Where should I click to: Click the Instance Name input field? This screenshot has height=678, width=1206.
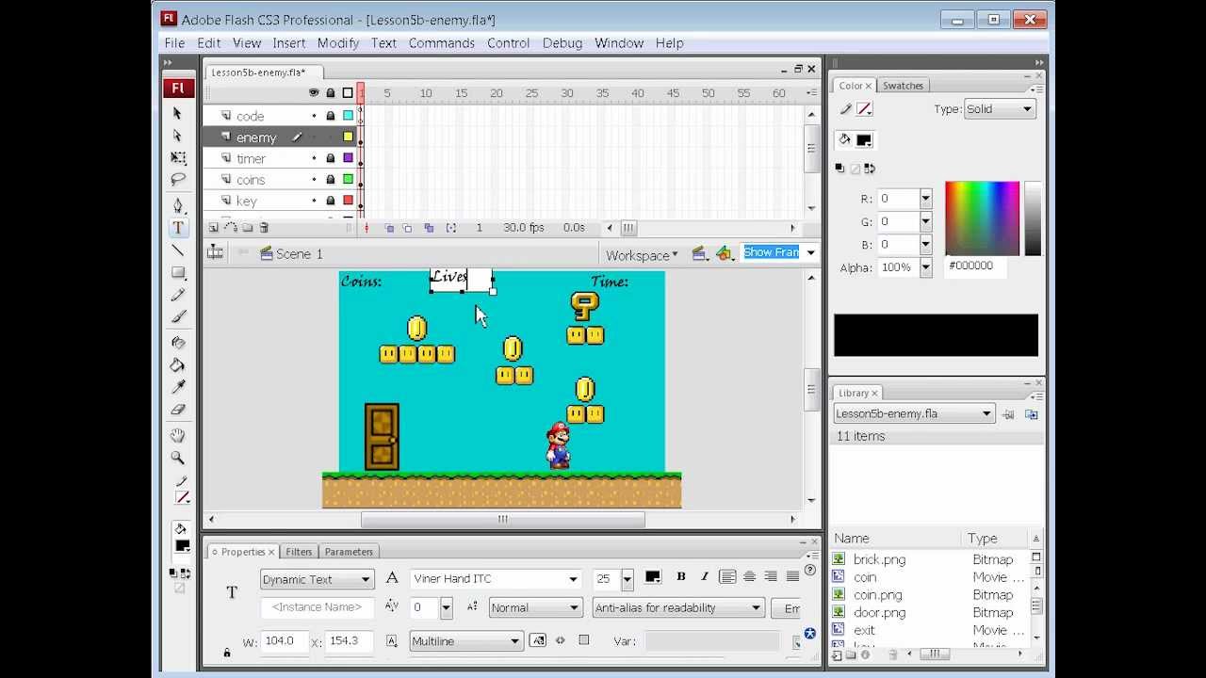pyautogui.click(x=318, y=608)
